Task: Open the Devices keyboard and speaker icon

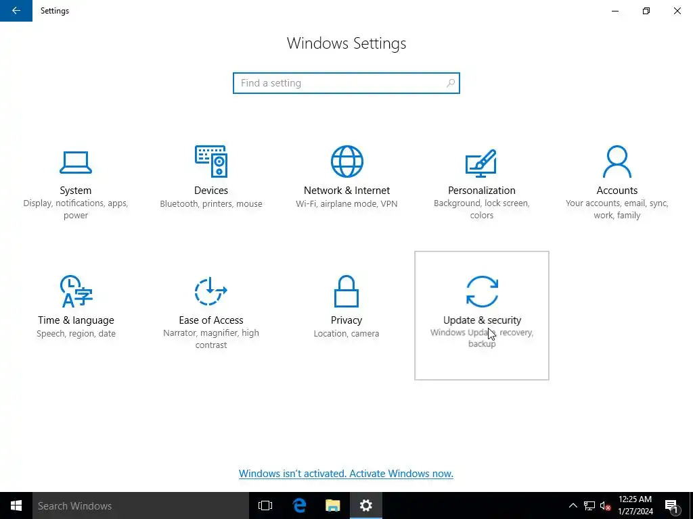Action: click(x=211, y=162)
